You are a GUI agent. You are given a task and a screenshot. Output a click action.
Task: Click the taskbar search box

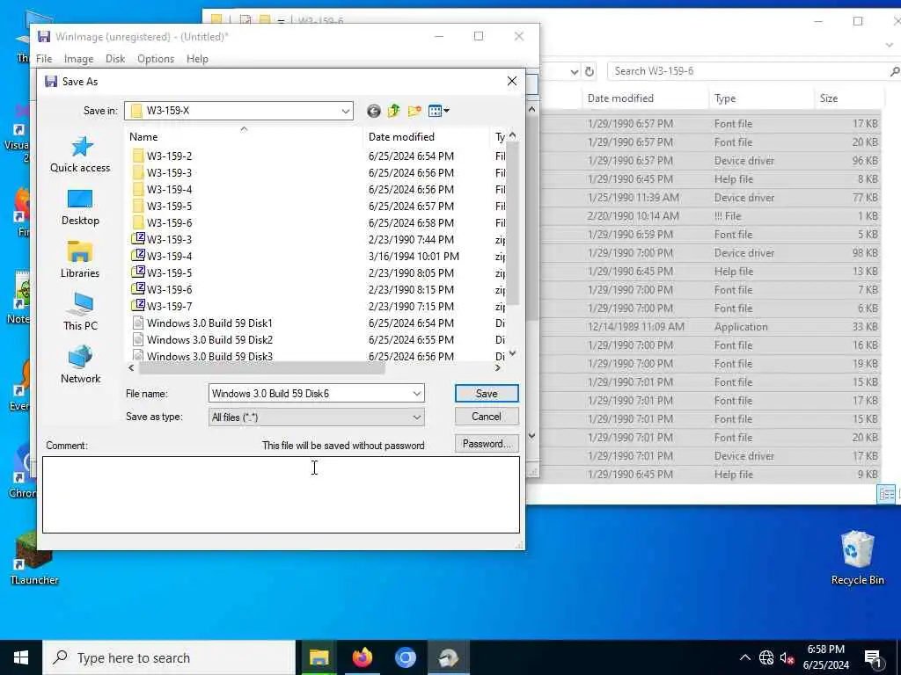click(x=169, y=657)
